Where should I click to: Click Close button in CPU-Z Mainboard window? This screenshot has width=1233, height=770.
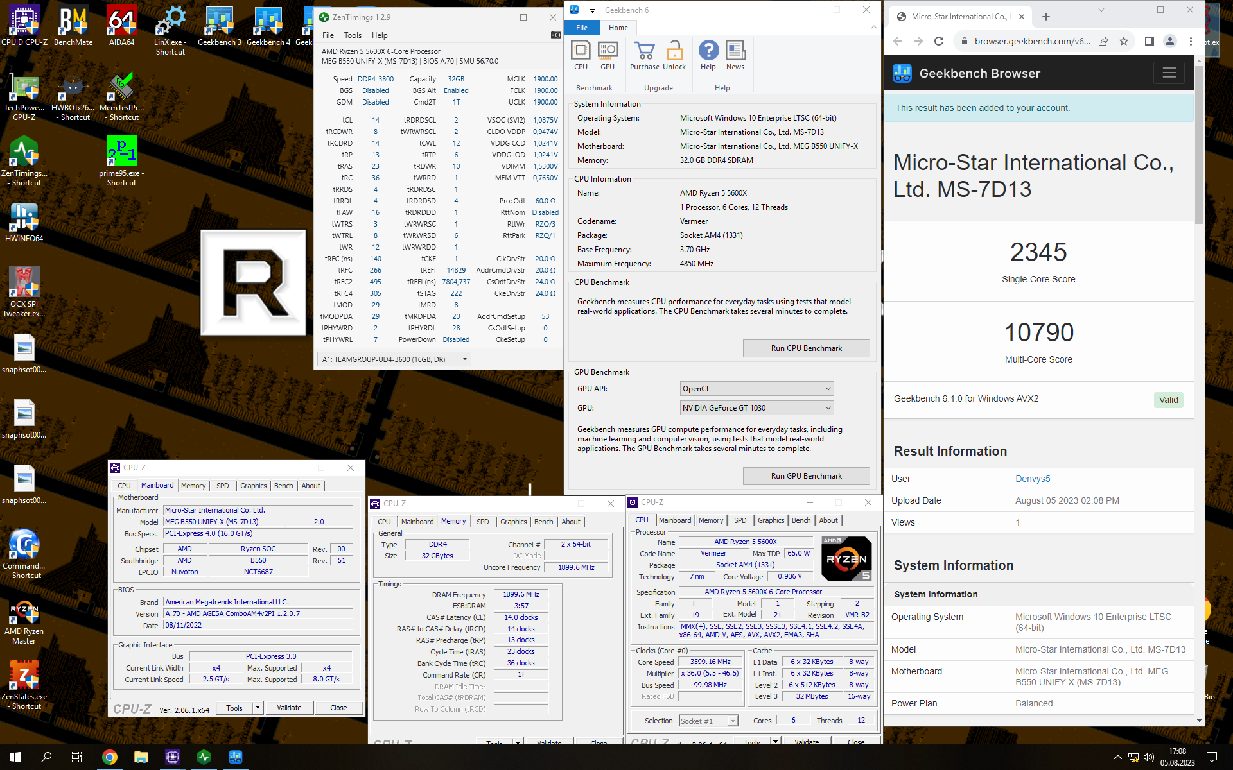[338, 708]
